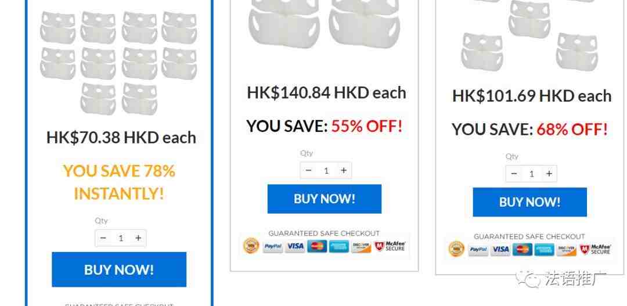Increase quantity for the HK$140.84 bundle
This screenshot has width=627, height=306.
344,170
